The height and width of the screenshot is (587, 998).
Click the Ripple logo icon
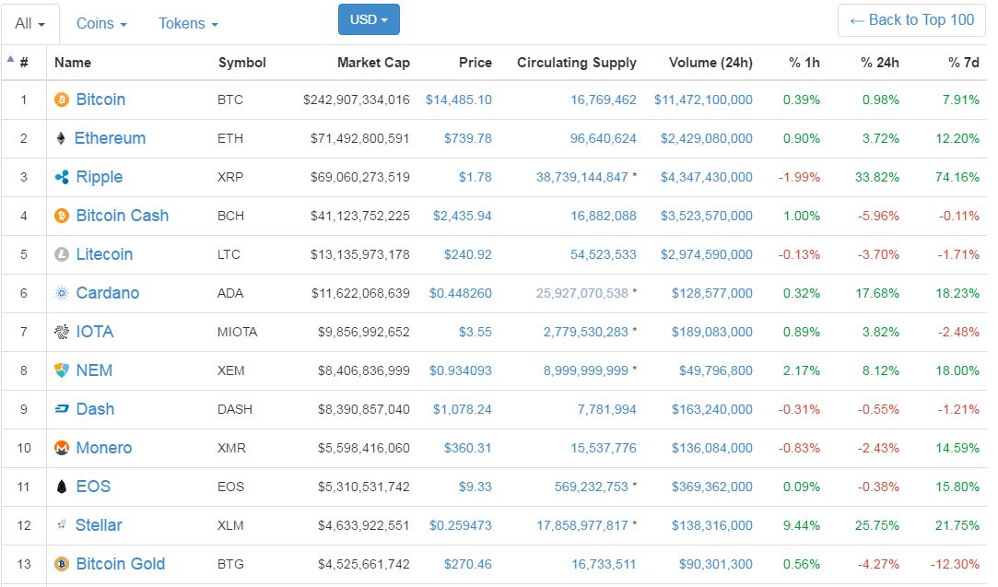[x=62, y=177]
